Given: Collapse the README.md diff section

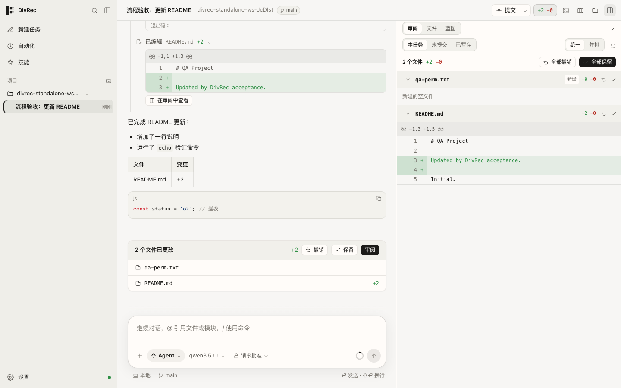Looking at the screenshot, I should click(x=408, y=114).
